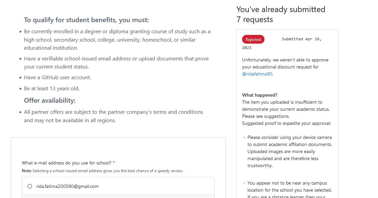Image resolution: width=378 pixels, height=198 pixels.
Task: Select the rida.fatima200590@gmail.com radio button
Action: tap(30, 186)
